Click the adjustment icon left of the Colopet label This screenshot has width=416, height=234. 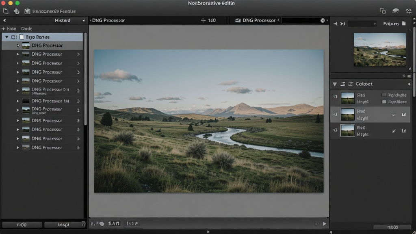[x=351, y=84]
